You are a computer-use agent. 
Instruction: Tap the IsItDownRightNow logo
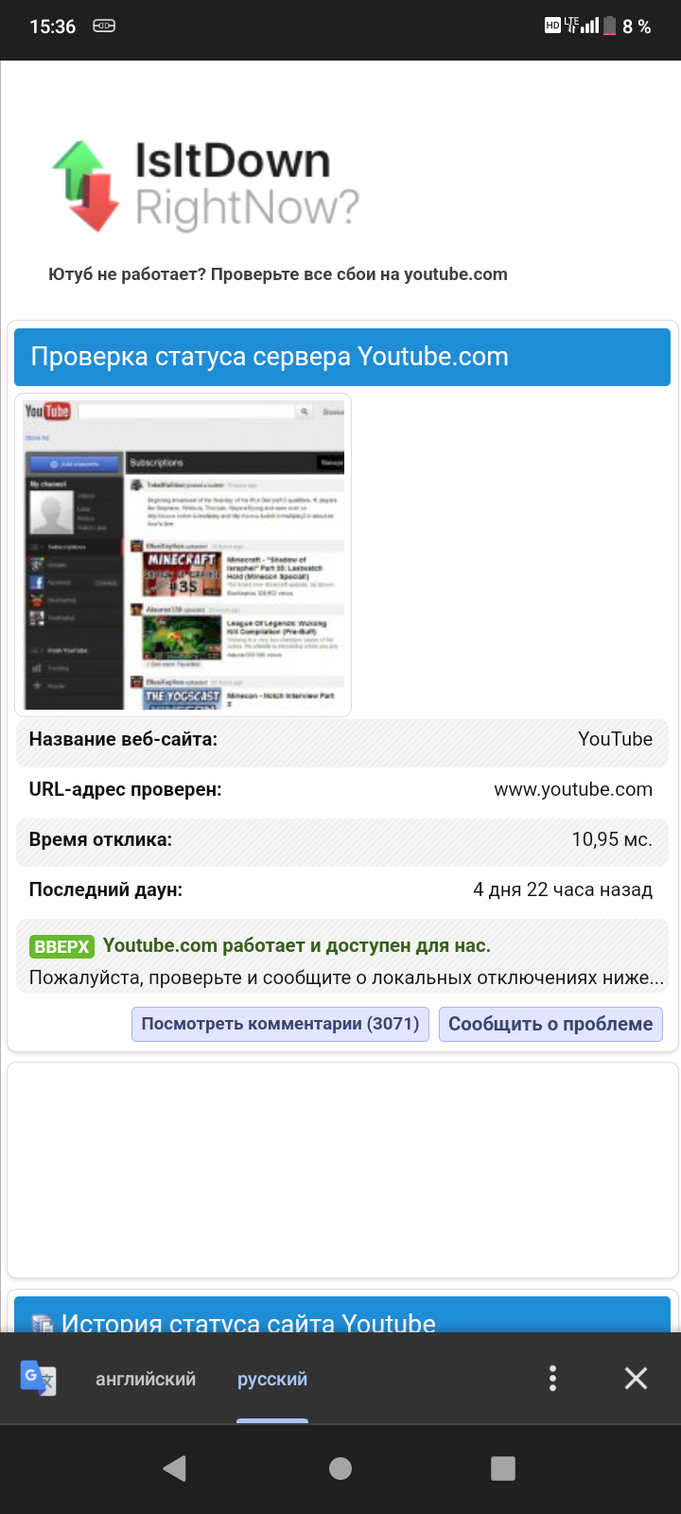tap(205, 186)
